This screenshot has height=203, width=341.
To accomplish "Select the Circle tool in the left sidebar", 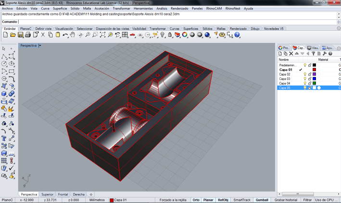I will [x=4, y=64].
